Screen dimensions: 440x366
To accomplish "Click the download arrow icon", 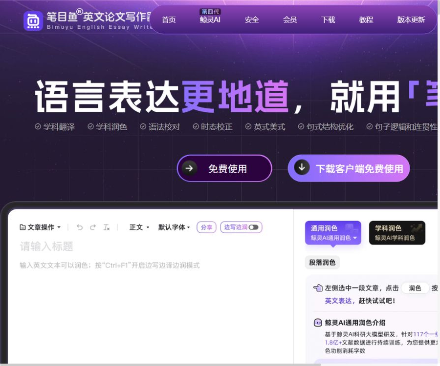I will (x=302, y=167).
